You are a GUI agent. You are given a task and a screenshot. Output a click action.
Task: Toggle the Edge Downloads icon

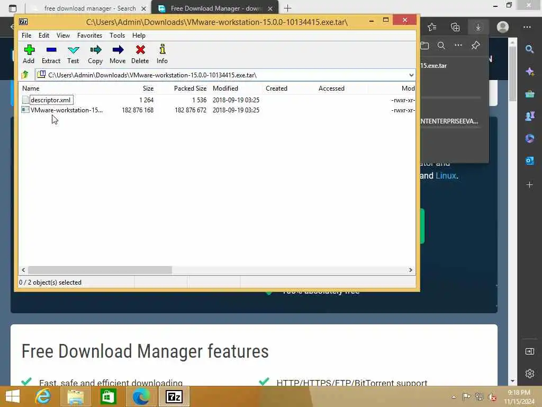(x=478, y=27)
